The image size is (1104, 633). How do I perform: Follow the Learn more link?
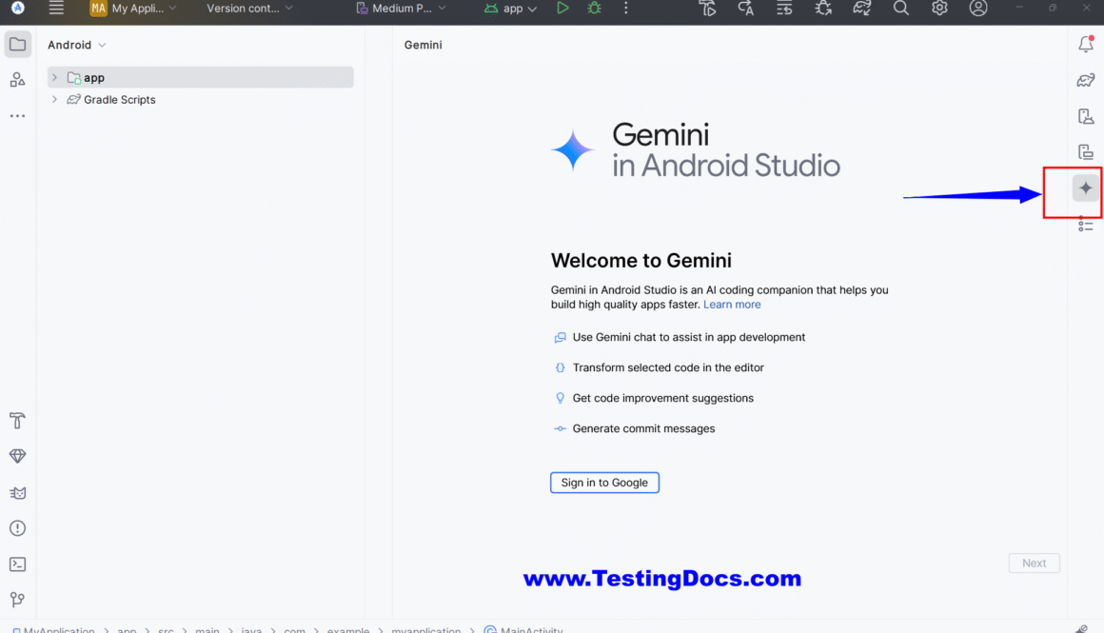click(732, 305)
